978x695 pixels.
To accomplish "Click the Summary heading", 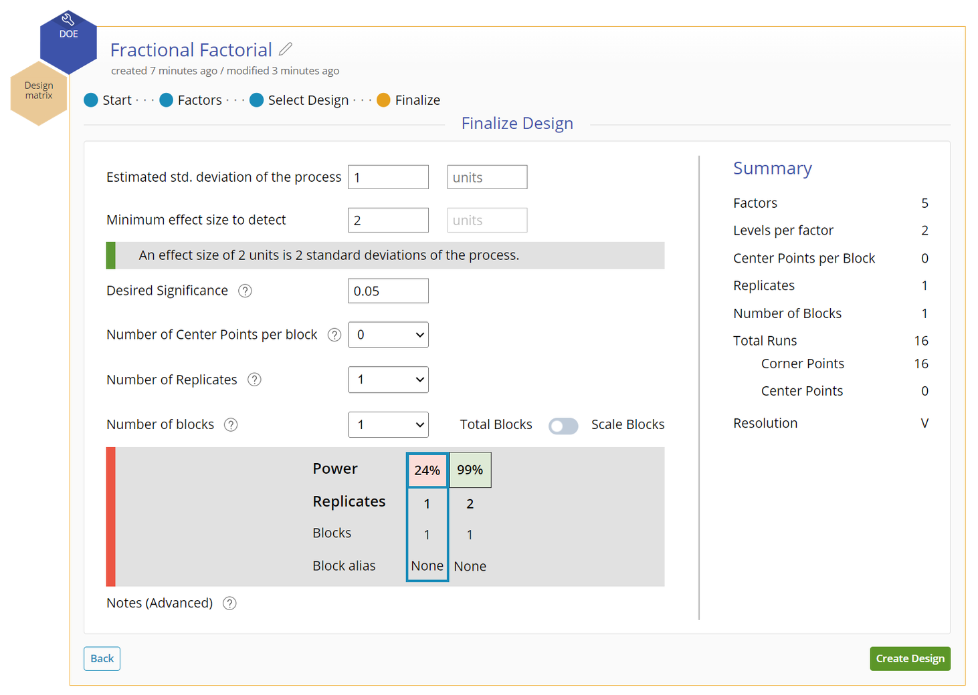I will (x=772, y=168).
